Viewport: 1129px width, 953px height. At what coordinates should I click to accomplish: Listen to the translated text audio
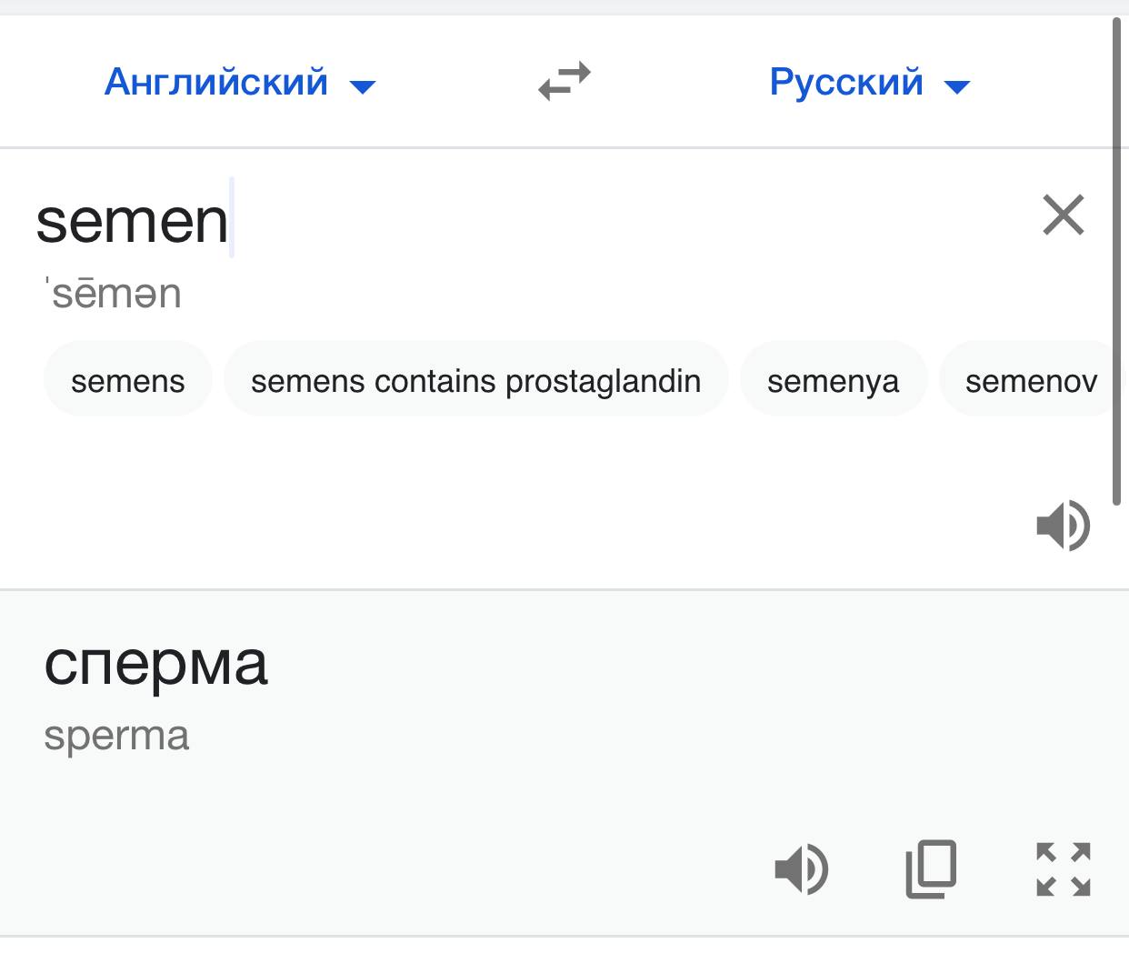(801, 868)
